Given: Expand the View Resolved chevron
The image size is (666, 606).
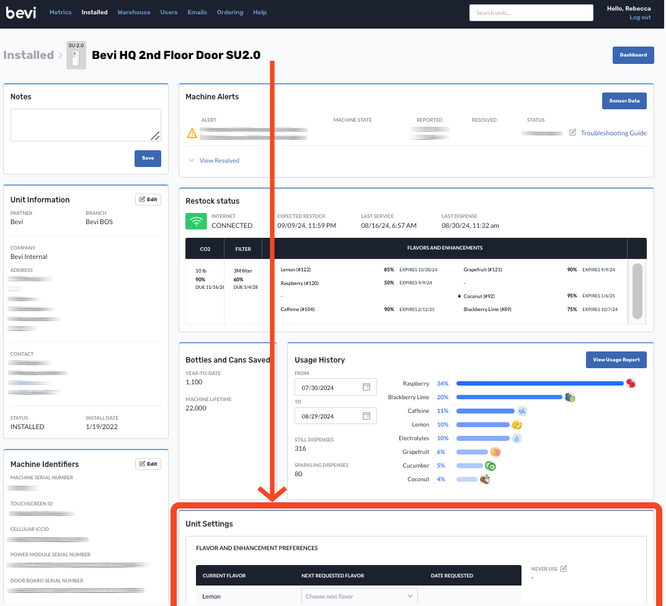Looking at the screenshot, I should [x=192, y=160].
